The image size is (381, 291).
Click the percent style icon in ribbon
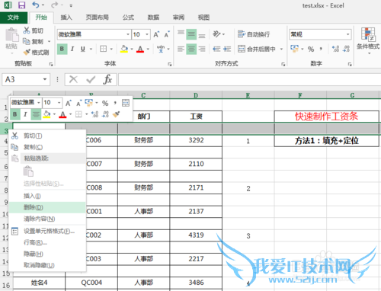click(311, 49)
